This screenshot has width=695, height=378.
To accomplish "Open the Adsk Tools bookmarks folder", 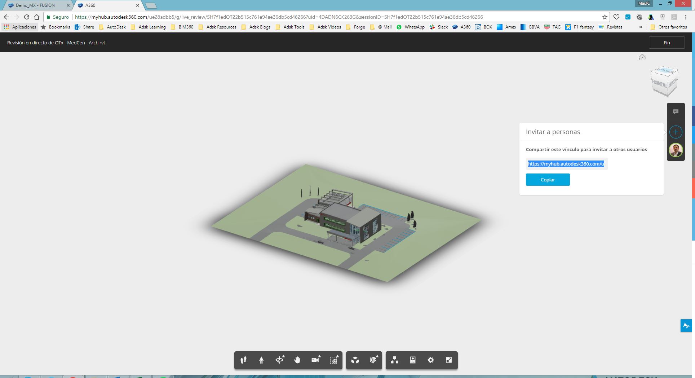I will click(290, 27).
